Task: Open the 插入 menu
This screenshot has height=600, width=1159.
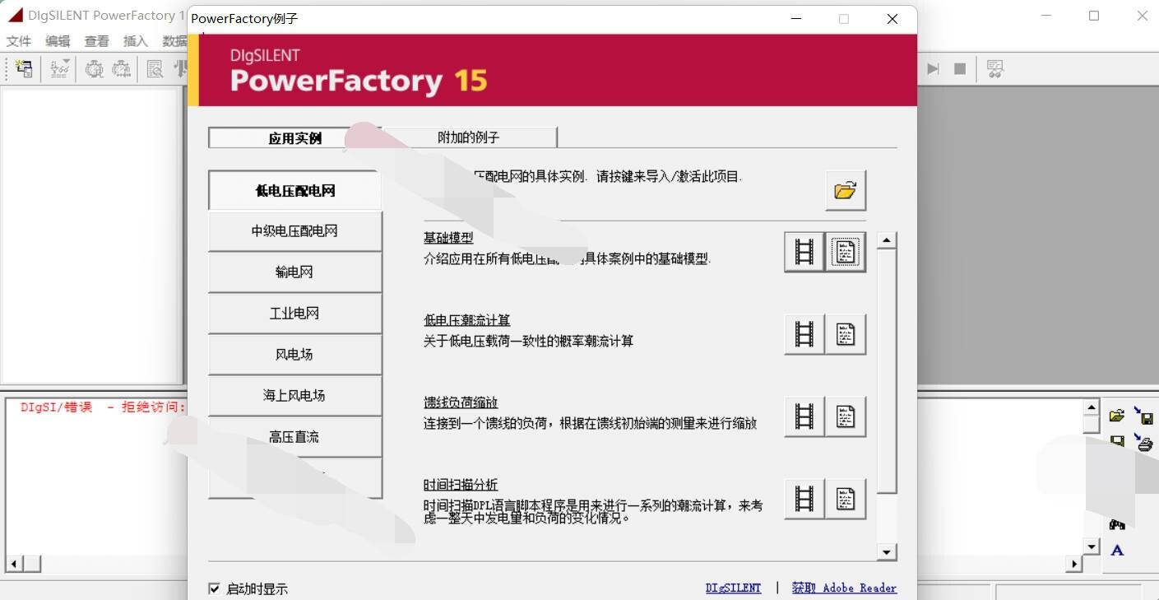Action: point(135,41)
